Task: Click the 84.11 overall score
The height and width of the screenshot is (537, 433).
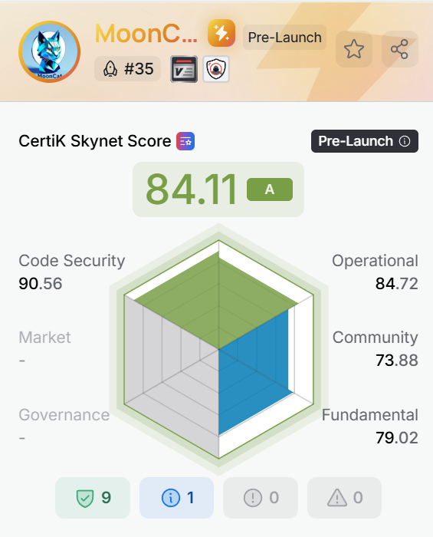Action: click(191, 189)
